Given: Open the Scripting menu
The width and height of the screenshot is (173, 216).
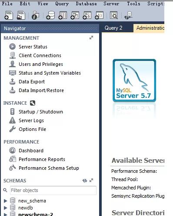Looking at the screenshot, I should click(156, 3).
